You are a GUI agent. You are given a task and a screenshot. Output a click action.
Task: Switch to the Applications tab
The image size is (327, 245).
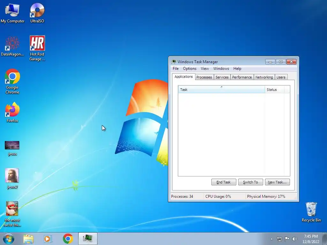coord(184,77)
